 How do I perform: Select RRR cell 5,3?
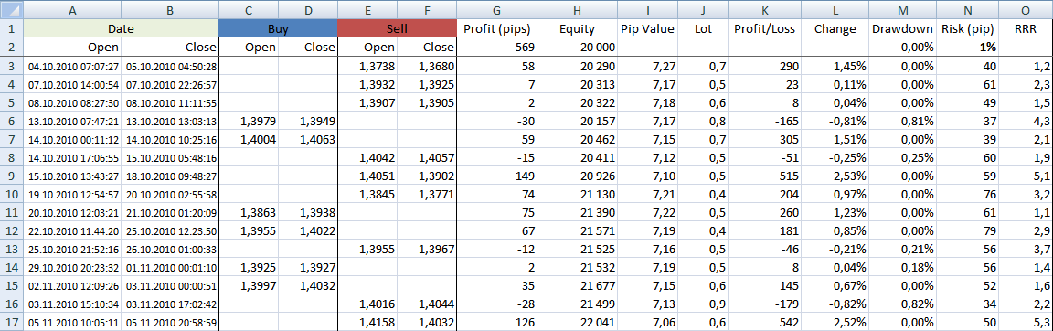pyautogui.click(x=1026, y=323)
